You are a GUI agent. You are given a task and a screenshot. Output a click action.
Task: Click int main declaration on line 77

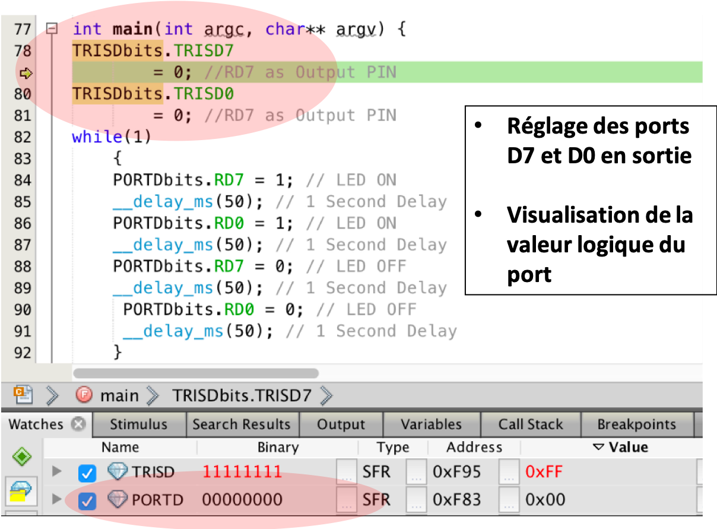pos(239,29)
